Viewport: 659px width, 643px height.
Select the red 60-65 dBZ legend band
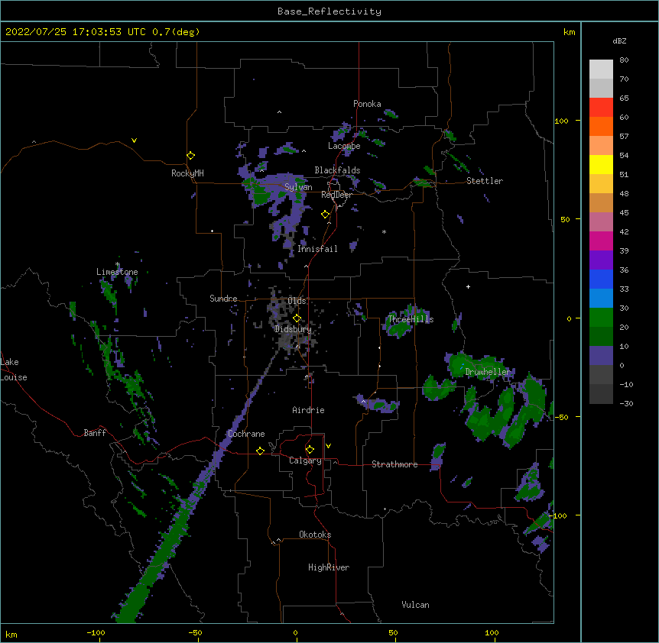601,108
